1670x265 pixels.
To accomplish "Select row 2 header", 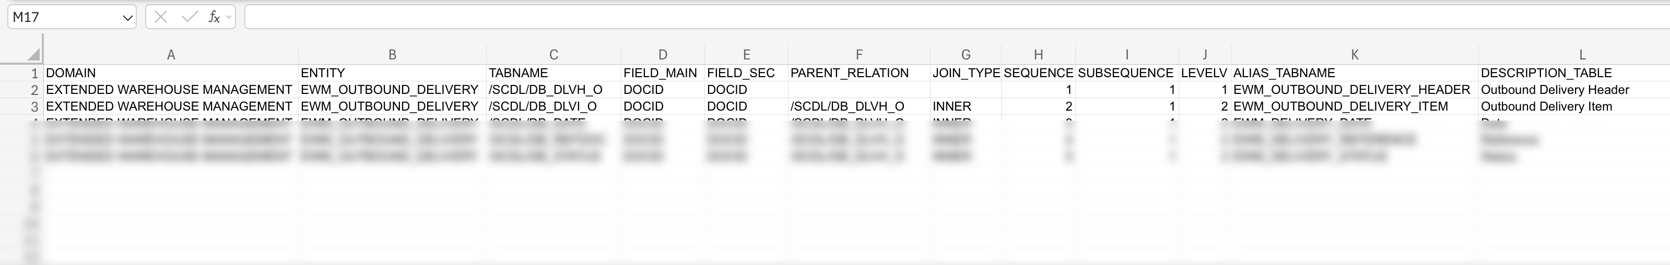I will [34, 89].
